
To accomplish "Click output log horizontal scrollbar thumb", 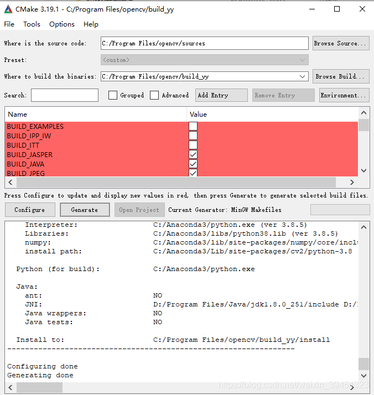I will pos(39,387).
